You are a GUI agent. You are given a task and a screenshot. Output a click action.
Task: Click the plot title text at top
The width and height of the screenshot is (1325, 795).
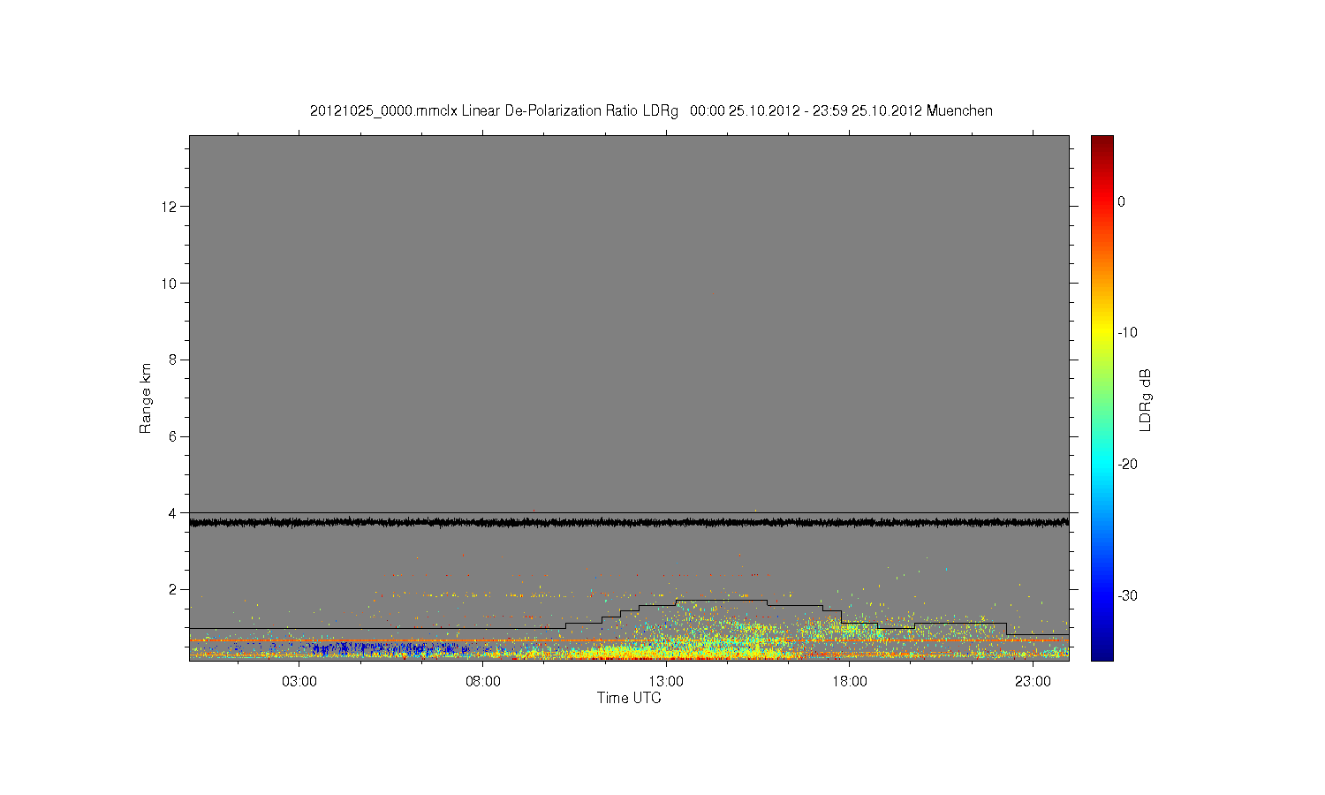click(x=651, y=111)
